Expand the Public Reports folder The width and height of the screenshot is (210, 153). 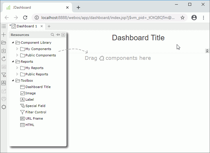tap(17, 74)
